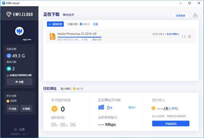This screenshot has width=204, height=138.
Task: Click the '(+0%)' income bonus text
Action: 173,108
